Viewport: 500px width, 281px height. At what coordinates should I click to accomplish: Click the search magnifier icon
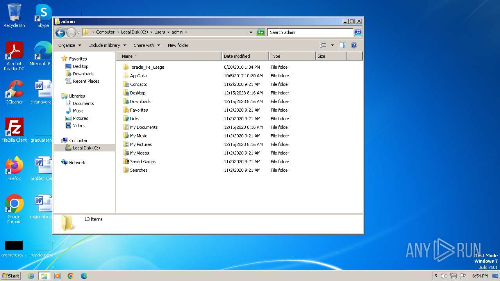[357, 32]
